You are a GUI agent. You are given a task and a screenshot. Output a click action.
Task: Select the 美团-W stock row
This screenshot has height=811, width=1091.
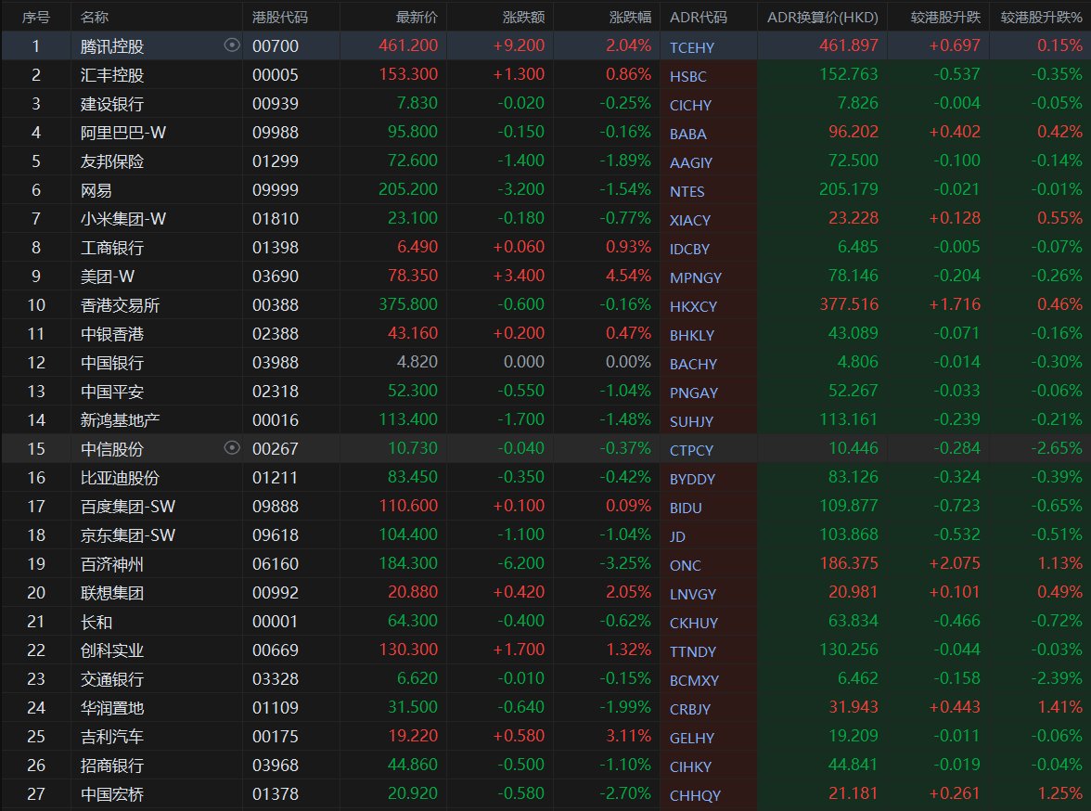pos(545,276)
